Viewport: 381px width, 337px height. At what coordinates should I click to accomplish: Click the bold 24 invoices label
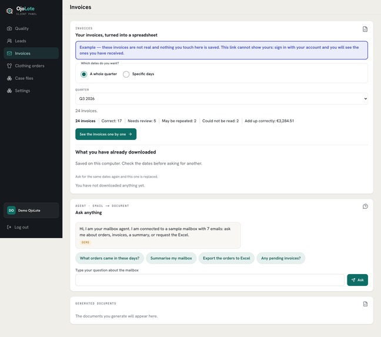85,121
